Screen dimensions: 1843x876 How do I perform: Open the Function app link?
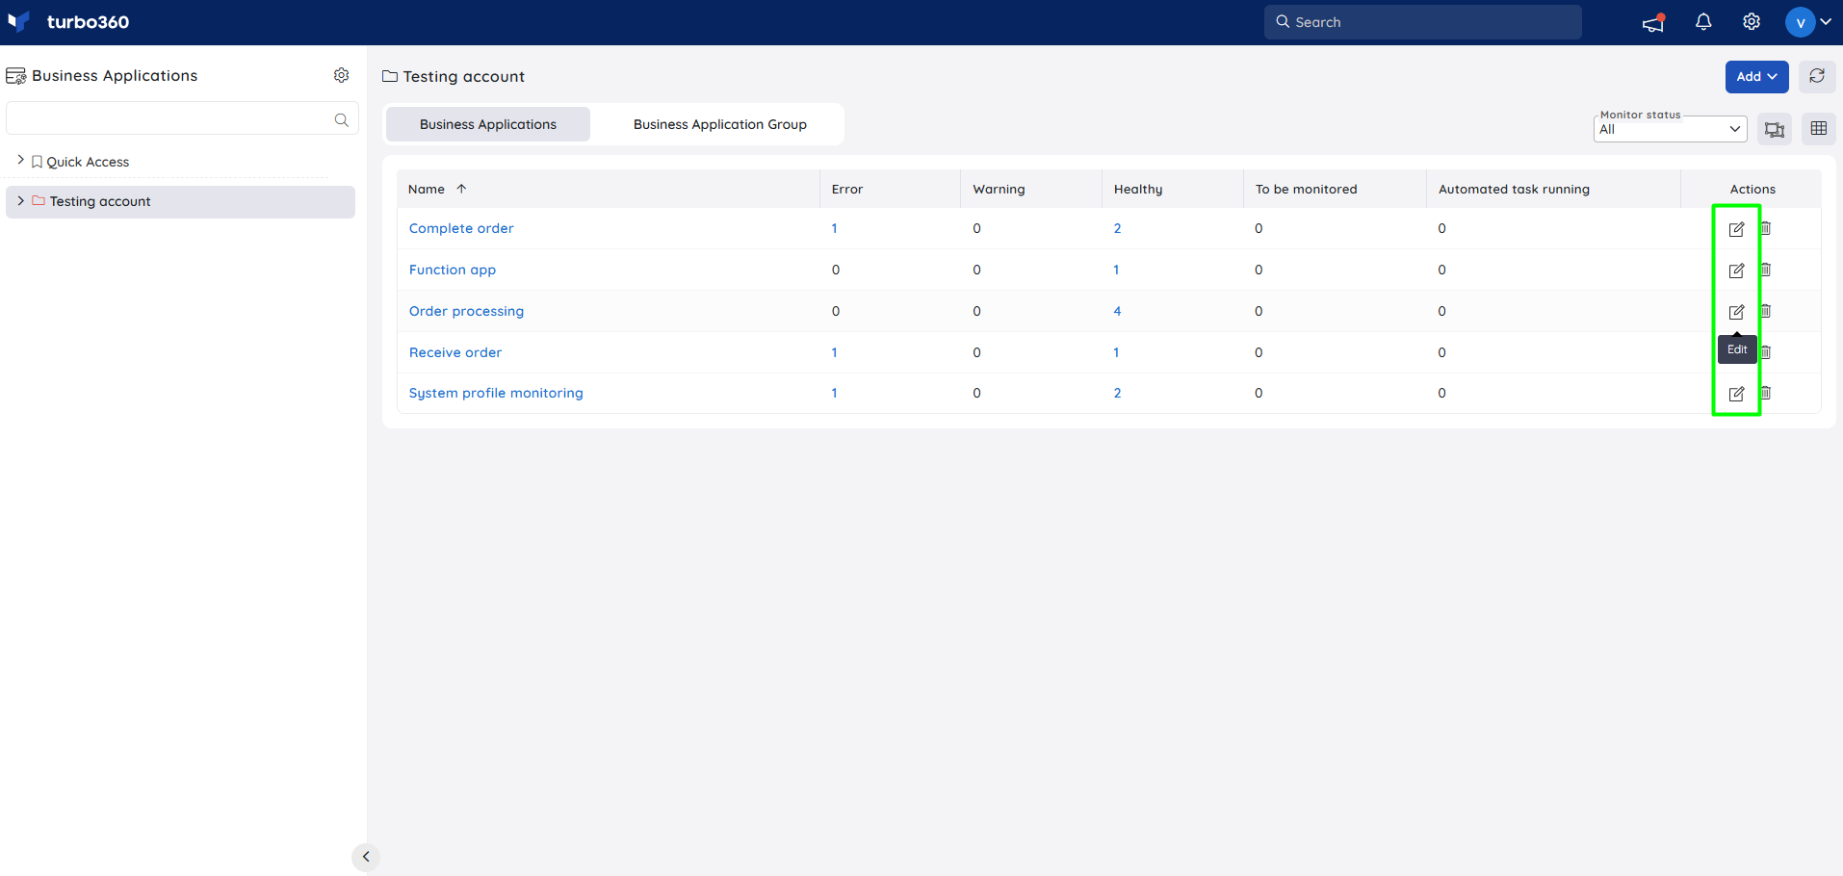(x=453, y=270)
